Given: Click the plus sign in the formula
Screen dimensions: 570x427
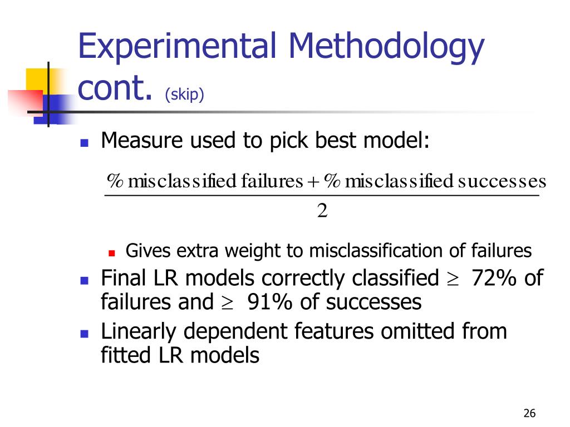Looking at the screenshot, I should 313,182.
